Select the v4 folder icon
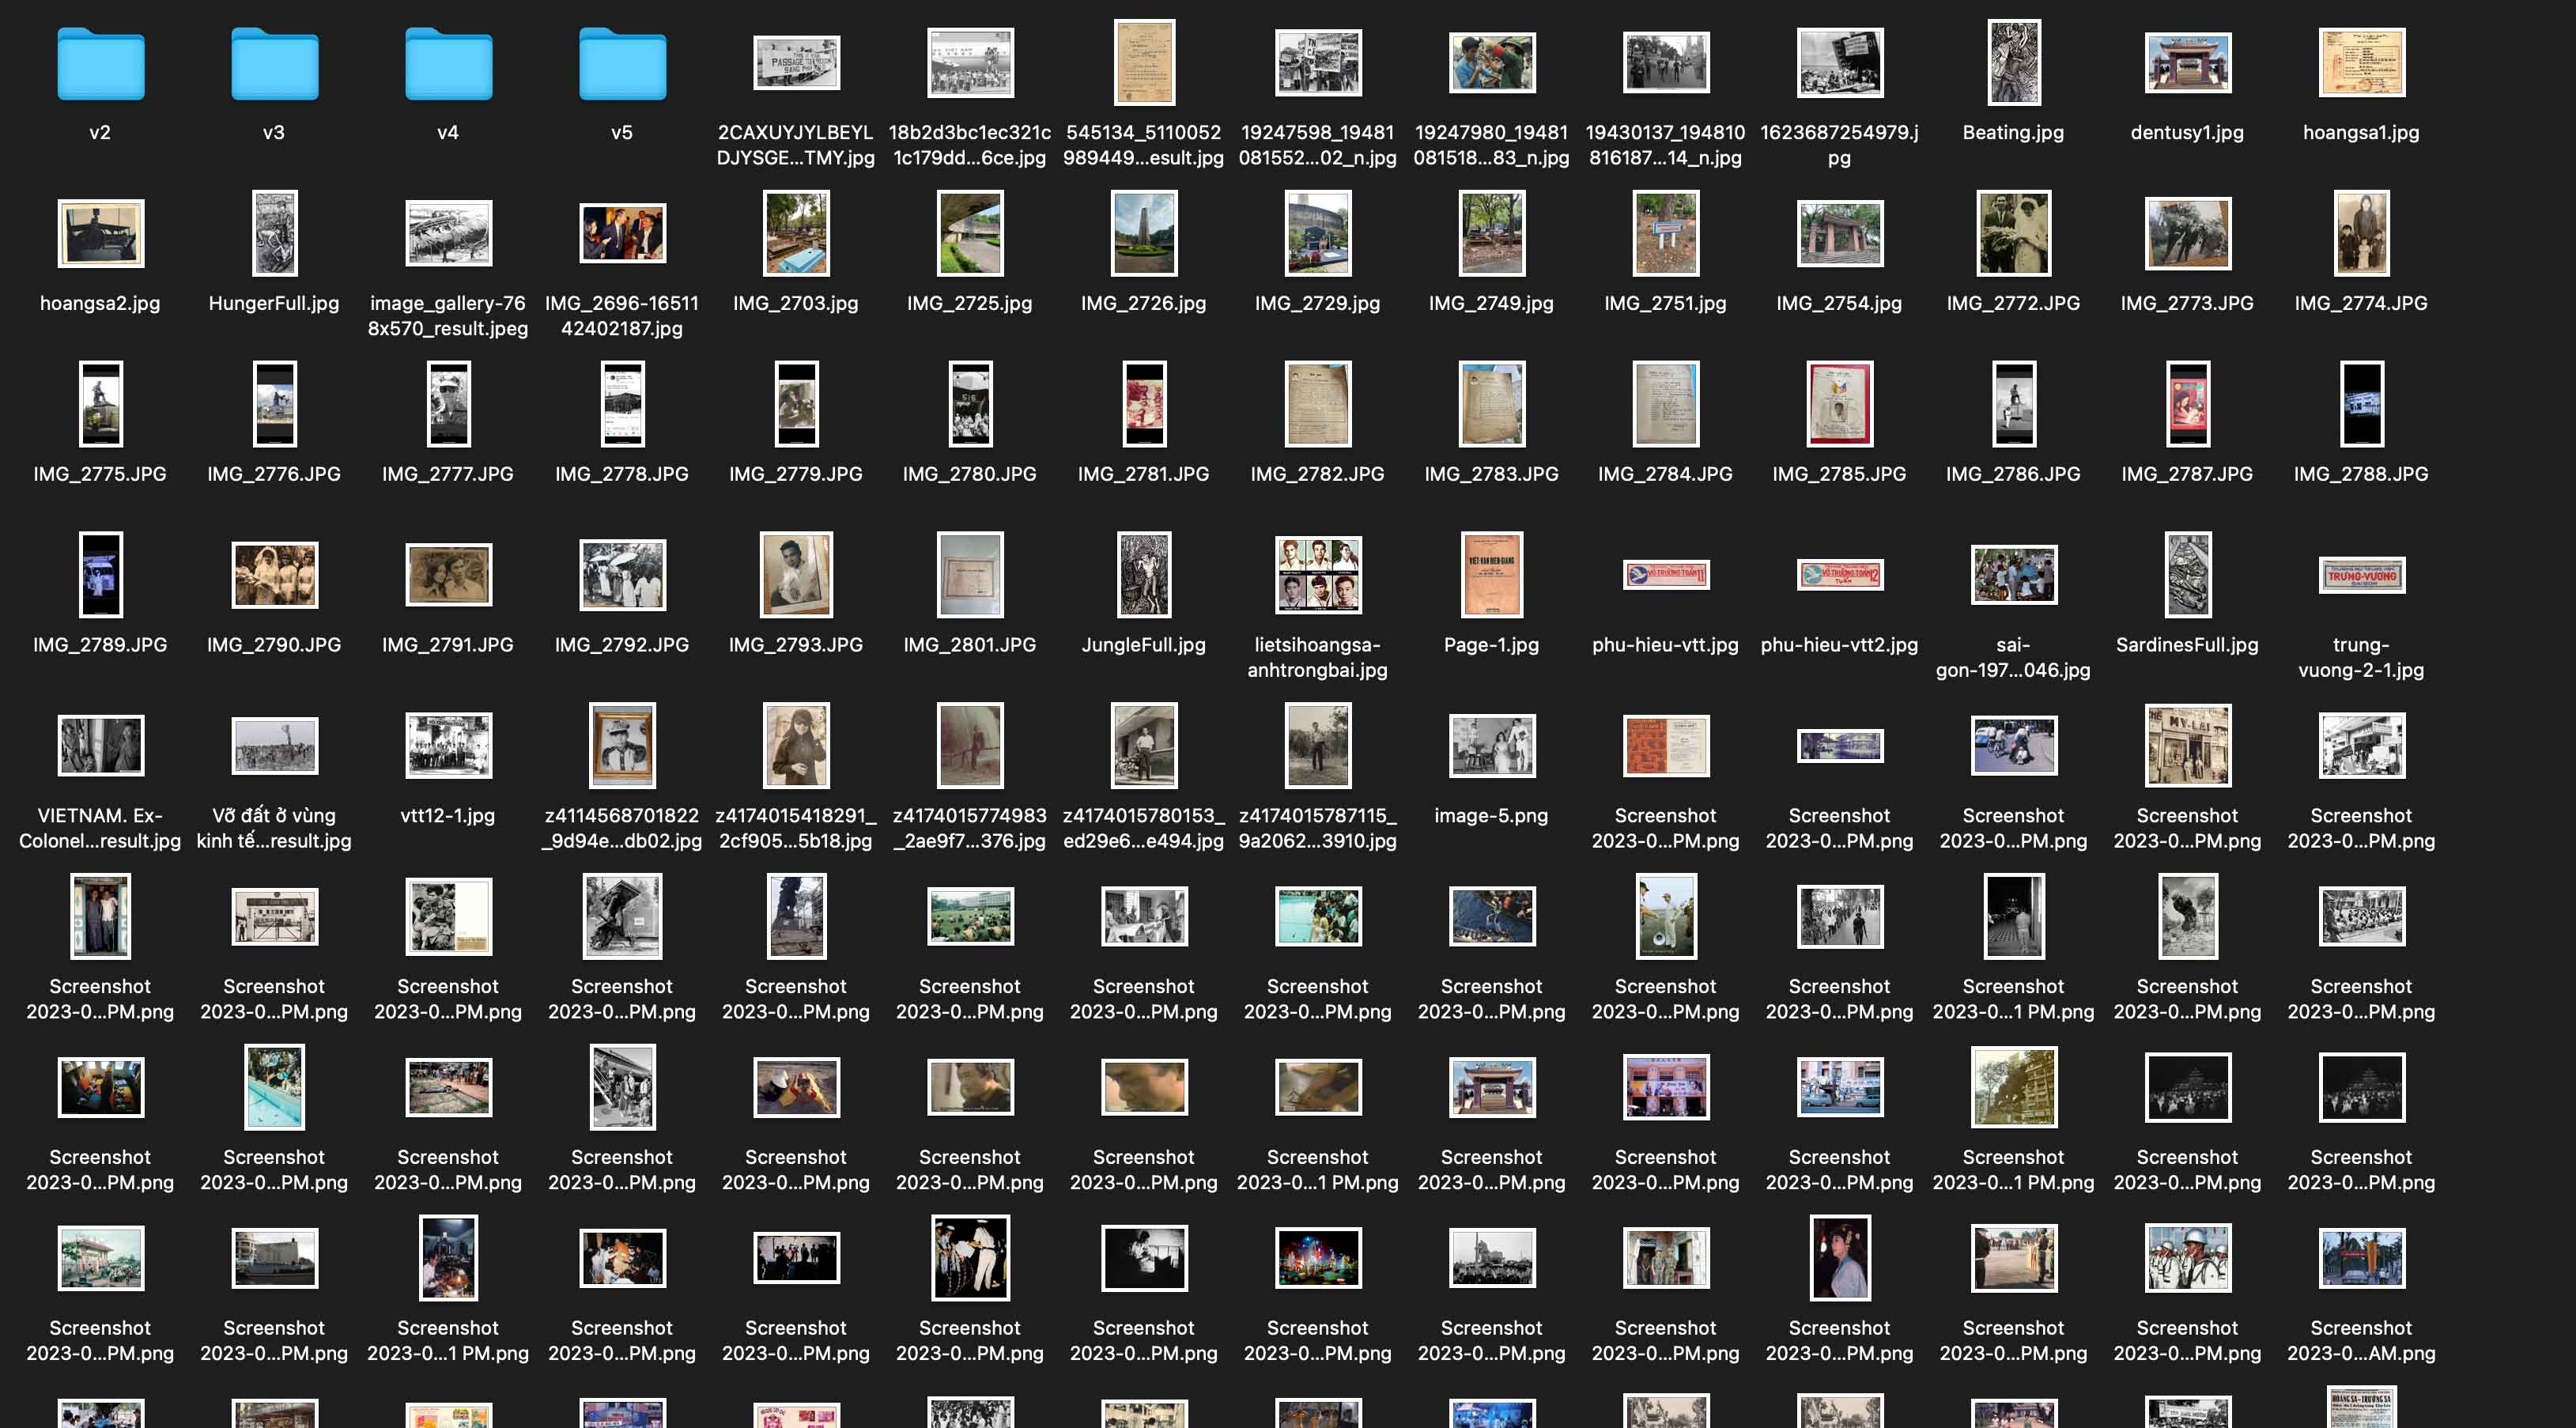Viewport: 2576px width, 1428px height. pos(448,65)
